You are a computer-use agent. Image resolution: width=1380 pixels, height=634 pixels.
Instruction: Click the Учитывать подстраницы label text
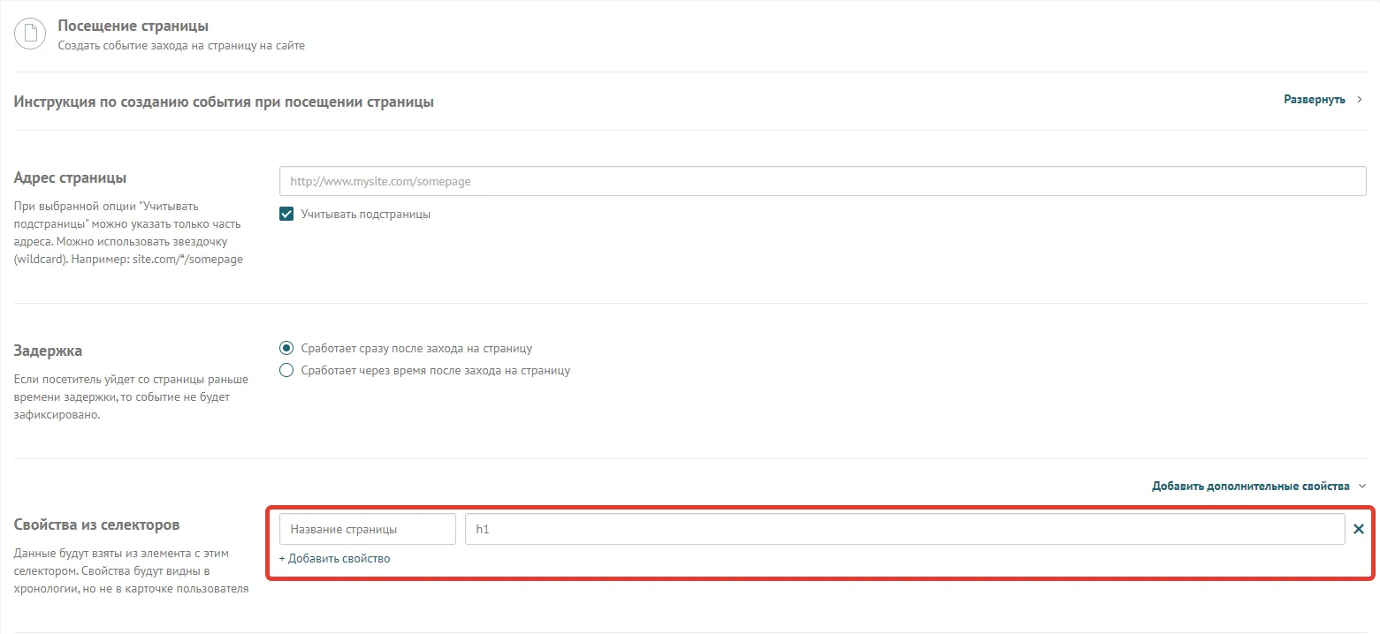[x=366, y=215]
